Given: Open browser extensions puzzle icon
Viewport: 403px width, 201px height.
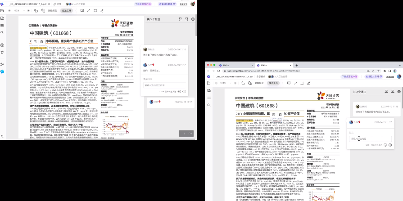Looking at the screenshot, I should [x=385, y=71].
